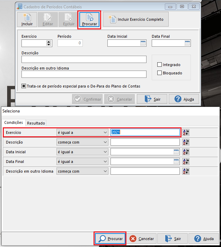Image resolution: width=221 pixels, height=247 pixels.
Task: Click Sair in Seleciona dialog
Action: pos(173,239)
